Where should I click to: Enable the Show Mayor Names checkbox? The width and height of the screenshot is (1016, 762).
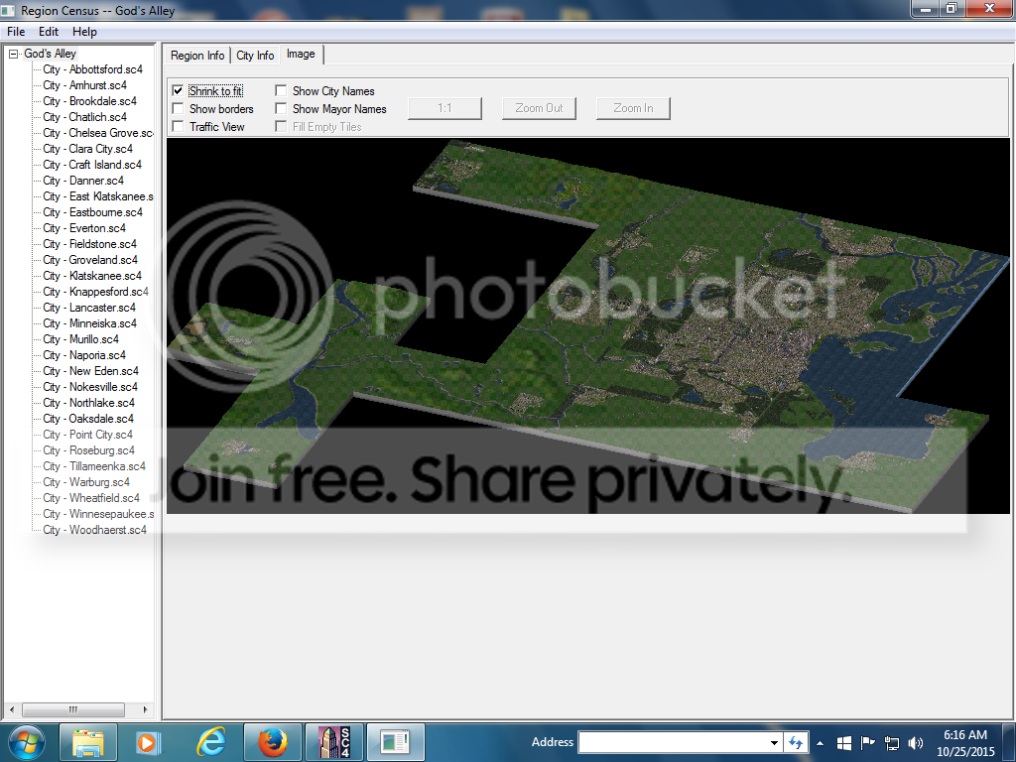(281, 109)
